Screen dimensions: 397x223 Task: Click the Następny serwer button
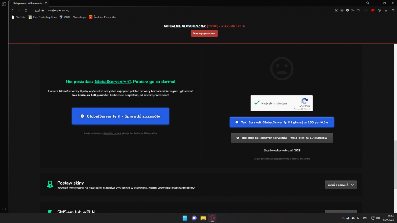pyautogui.click(x=204, y=34)
